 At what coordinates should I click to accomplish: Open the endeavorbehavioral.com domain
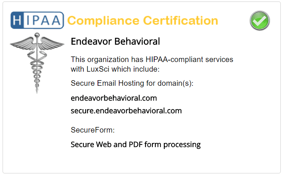click(114, 98)
